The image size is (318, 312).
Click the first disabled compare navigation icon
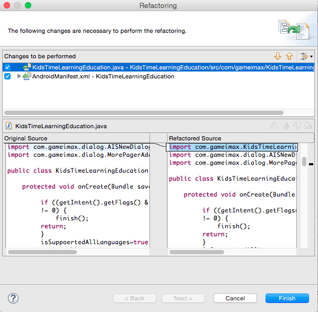point(274,126)
